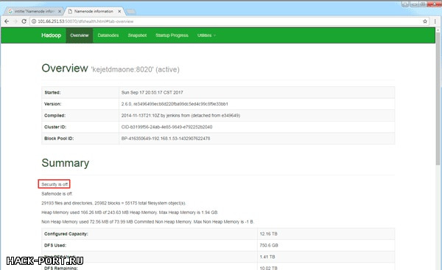Select the Namenode information tab
Image resolution: width=442 pixels, height=270 pixels.
pyautogui.click(x=94, y=11)
